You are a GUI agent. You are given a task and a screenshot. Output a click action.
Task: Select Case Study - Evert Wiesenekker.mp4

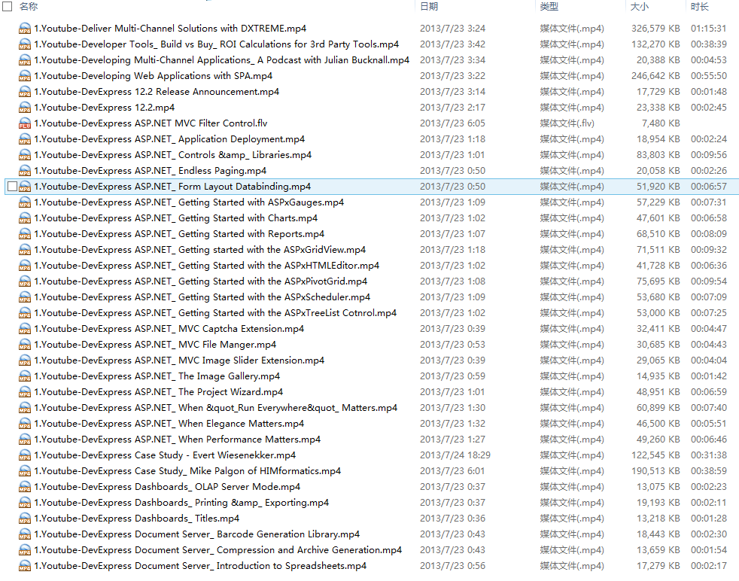(x=165, y=455)
